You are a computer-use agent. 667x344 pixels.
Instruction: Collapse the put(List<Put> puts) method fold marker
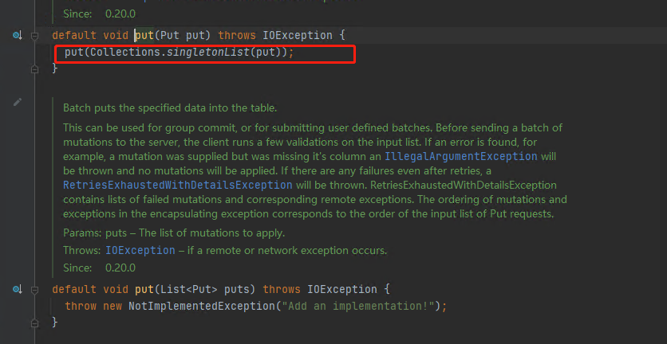[x=35, y=290]
